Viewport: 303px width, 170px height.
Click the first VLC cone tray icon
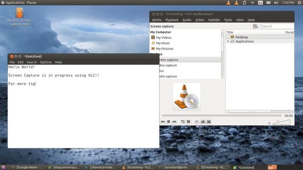[228, 2]
